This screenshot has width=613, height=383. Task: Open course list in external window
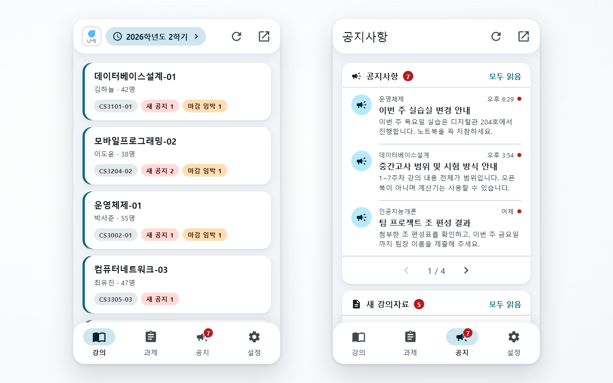pos(264,36)
